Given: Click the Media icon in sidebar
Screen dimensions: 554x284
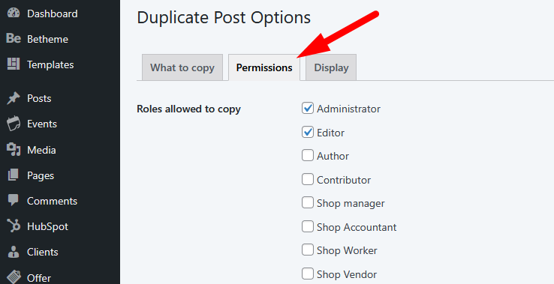Looking at the screenshot, I should 14,150.
